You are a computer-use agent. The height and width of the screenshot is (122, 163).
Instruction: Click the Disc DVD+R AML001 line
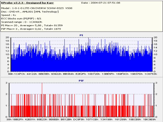(x=30, y=12)
